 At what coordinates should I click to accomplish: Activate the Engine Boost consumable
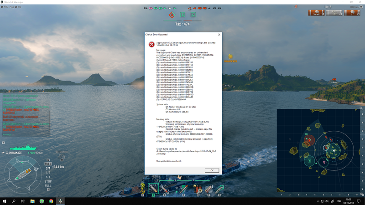(x=219, y=189)
